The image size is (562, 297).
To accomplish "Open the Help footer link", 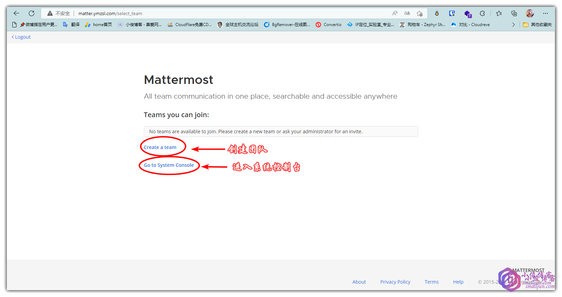I will click(458, 282).
